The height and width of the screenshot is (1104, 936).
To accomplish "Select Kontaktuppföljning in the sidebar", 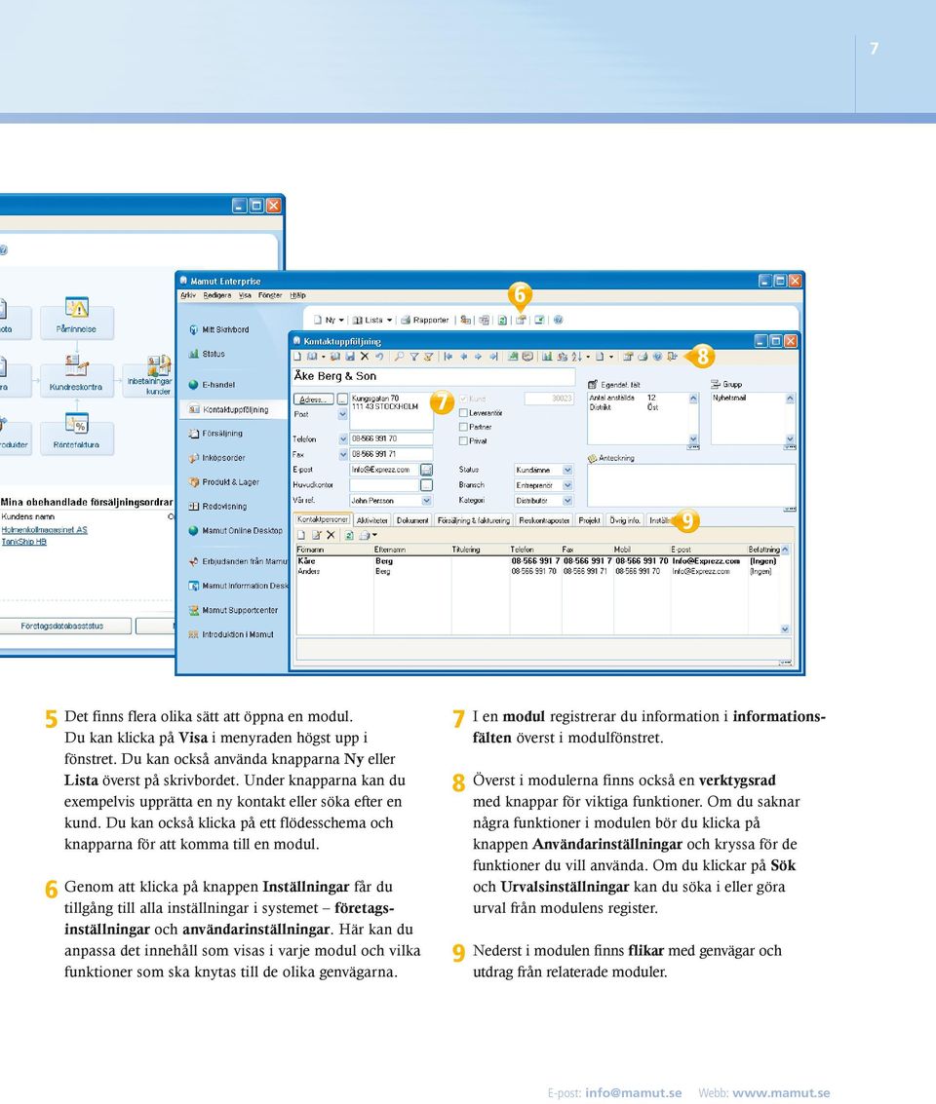I will (x=229, y=409).
